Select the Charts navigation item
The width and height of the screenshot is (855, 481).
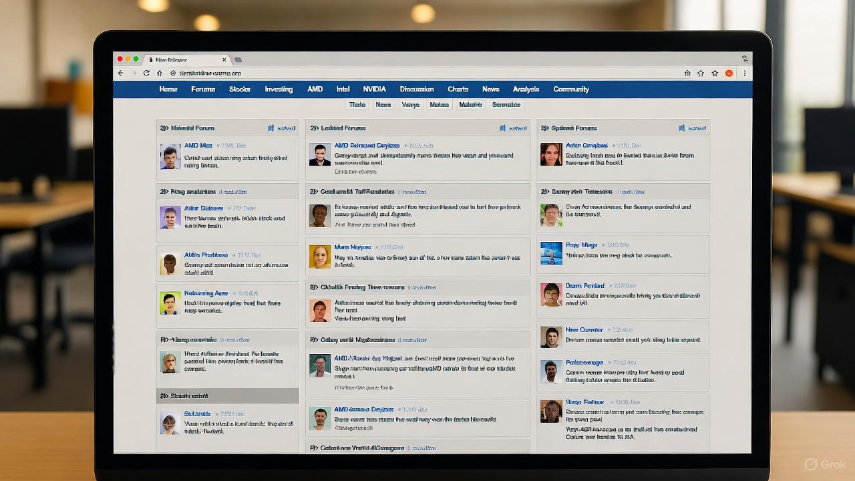pyautogui.click(x=458, y=90)
